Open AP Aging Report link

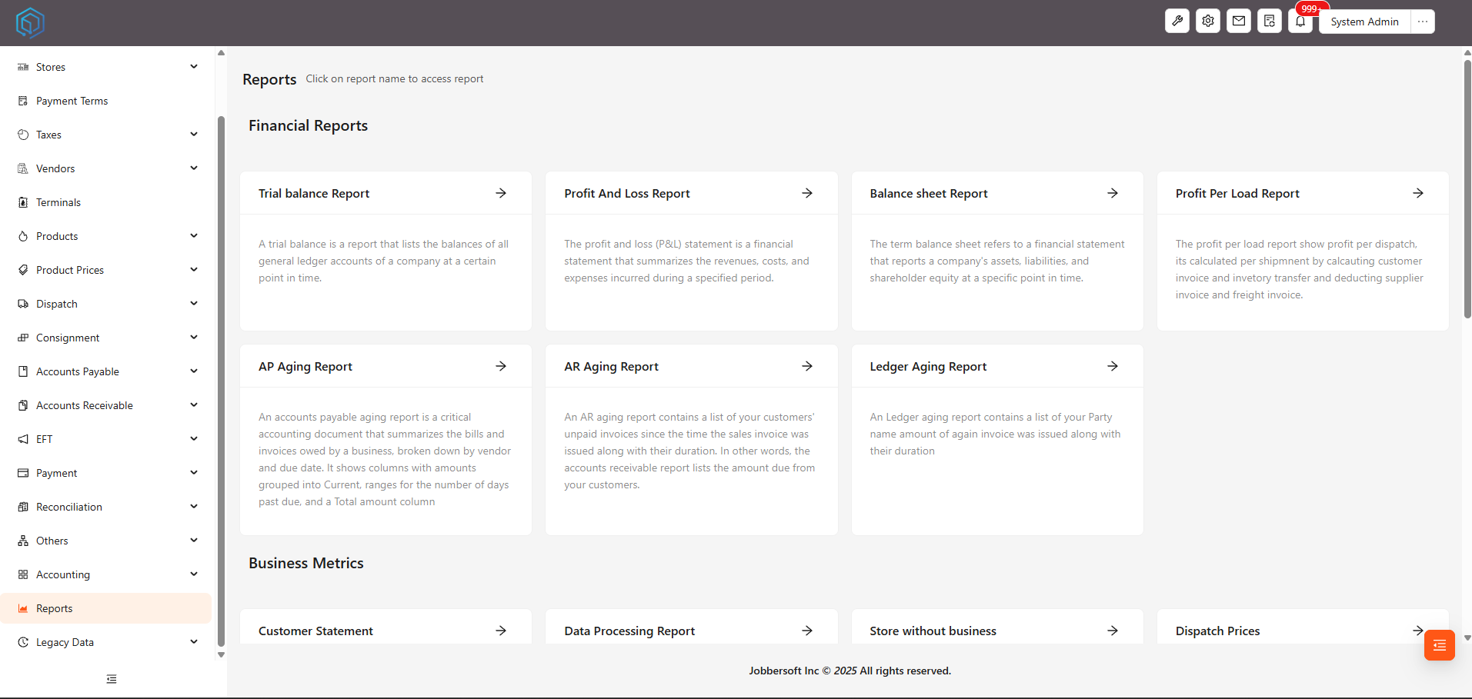pyautogui.click(x=305, y=367)
